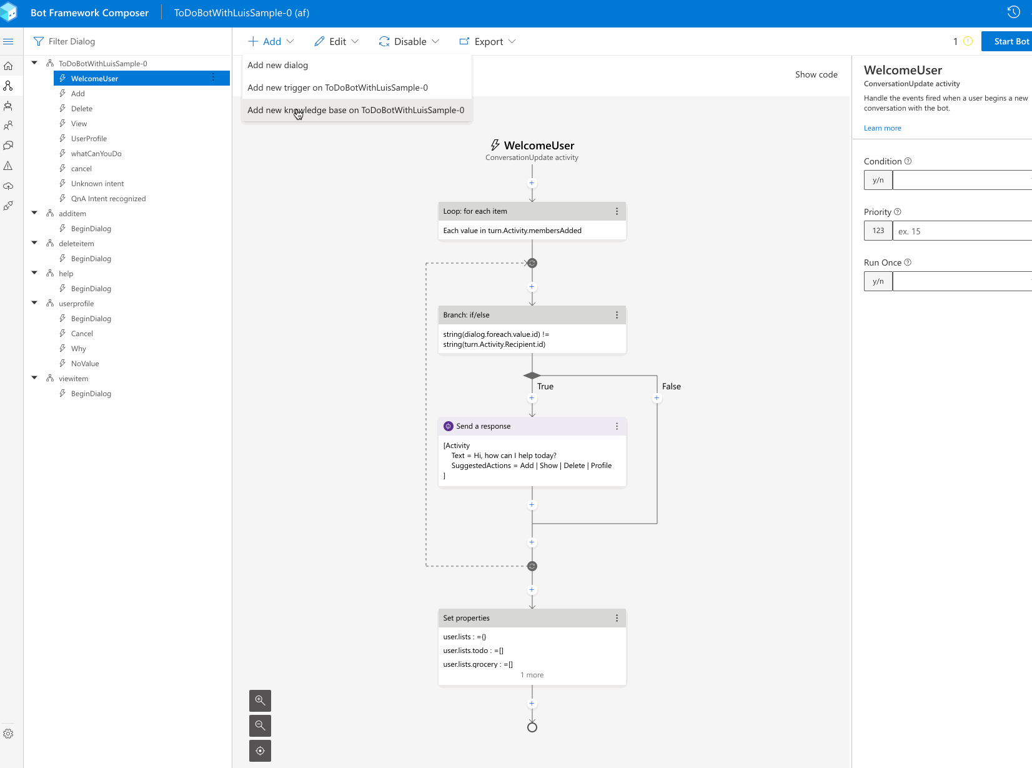The height and width of the screenshot is (768, 1032).
Task: Select 'Add new dialog' menu entry
Action: [277, 65]
